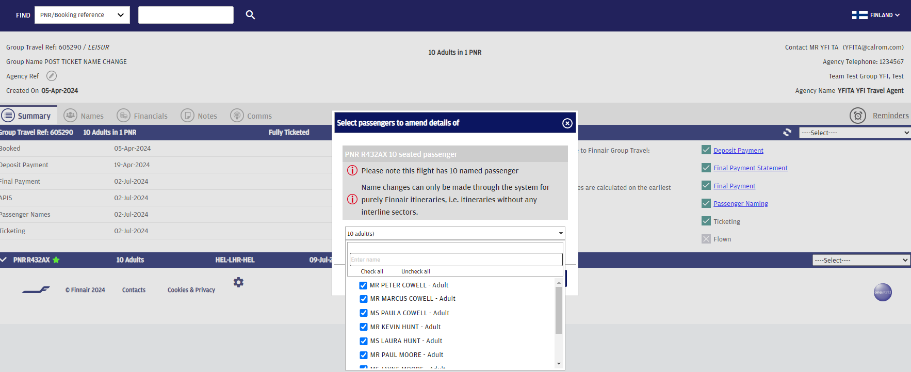
Task: Open Cookies & Privacy footer link
Action: click(x=191, y=290)
